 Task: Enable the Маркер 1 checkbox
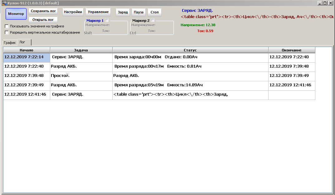107,20
